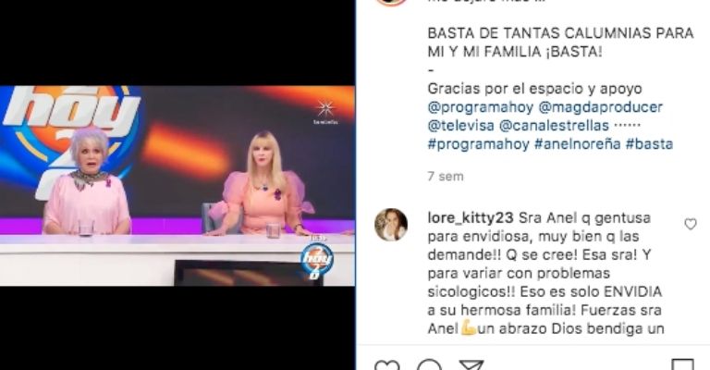Screen dimensions: 710x370
Task: Open the comment speech bubble icon
Action: point(429,364)
